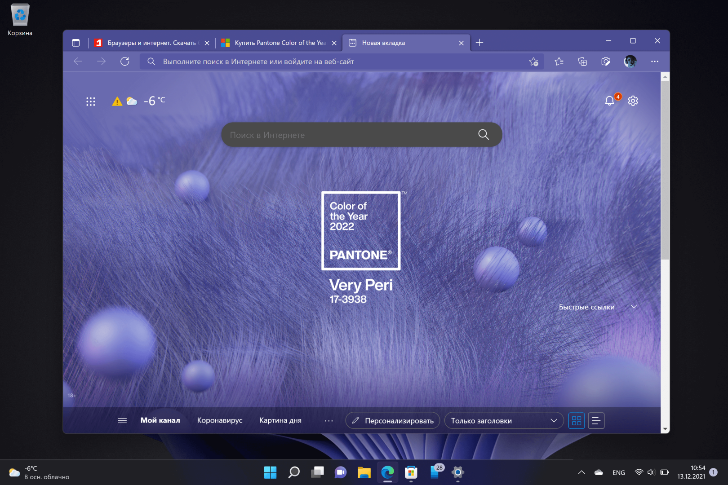This screenshot has height=485, width=728.
Task: Click the page vertical scrollbar
Action: [665, 170]
